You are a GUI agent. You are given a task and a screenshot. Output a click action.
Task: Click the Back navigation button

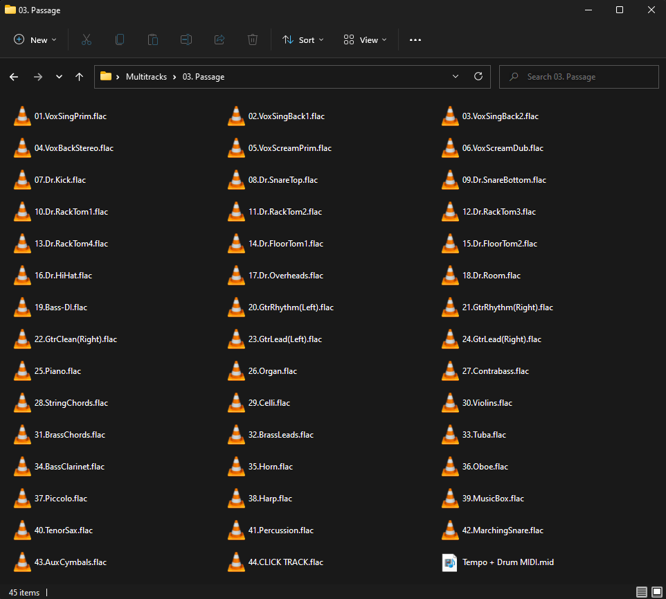tap(14, 76)
